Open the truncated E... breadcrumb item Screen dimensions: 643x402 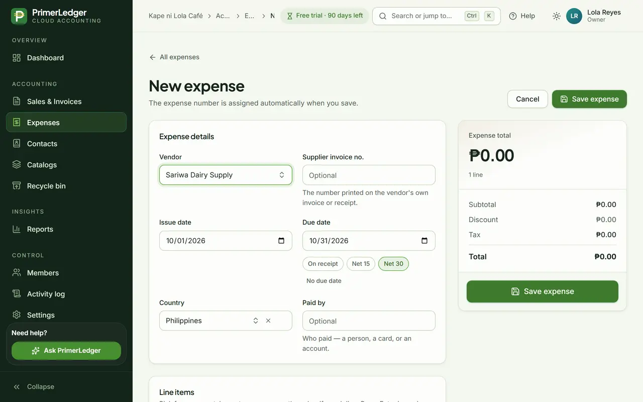[x=250, y=16]
